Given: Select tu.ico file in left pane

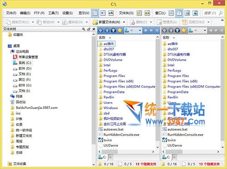Looking at the screenshot, I should coord(105,140).
